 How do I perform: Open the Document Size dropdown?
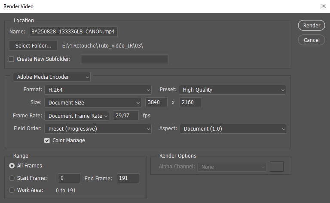click(92, 103)
